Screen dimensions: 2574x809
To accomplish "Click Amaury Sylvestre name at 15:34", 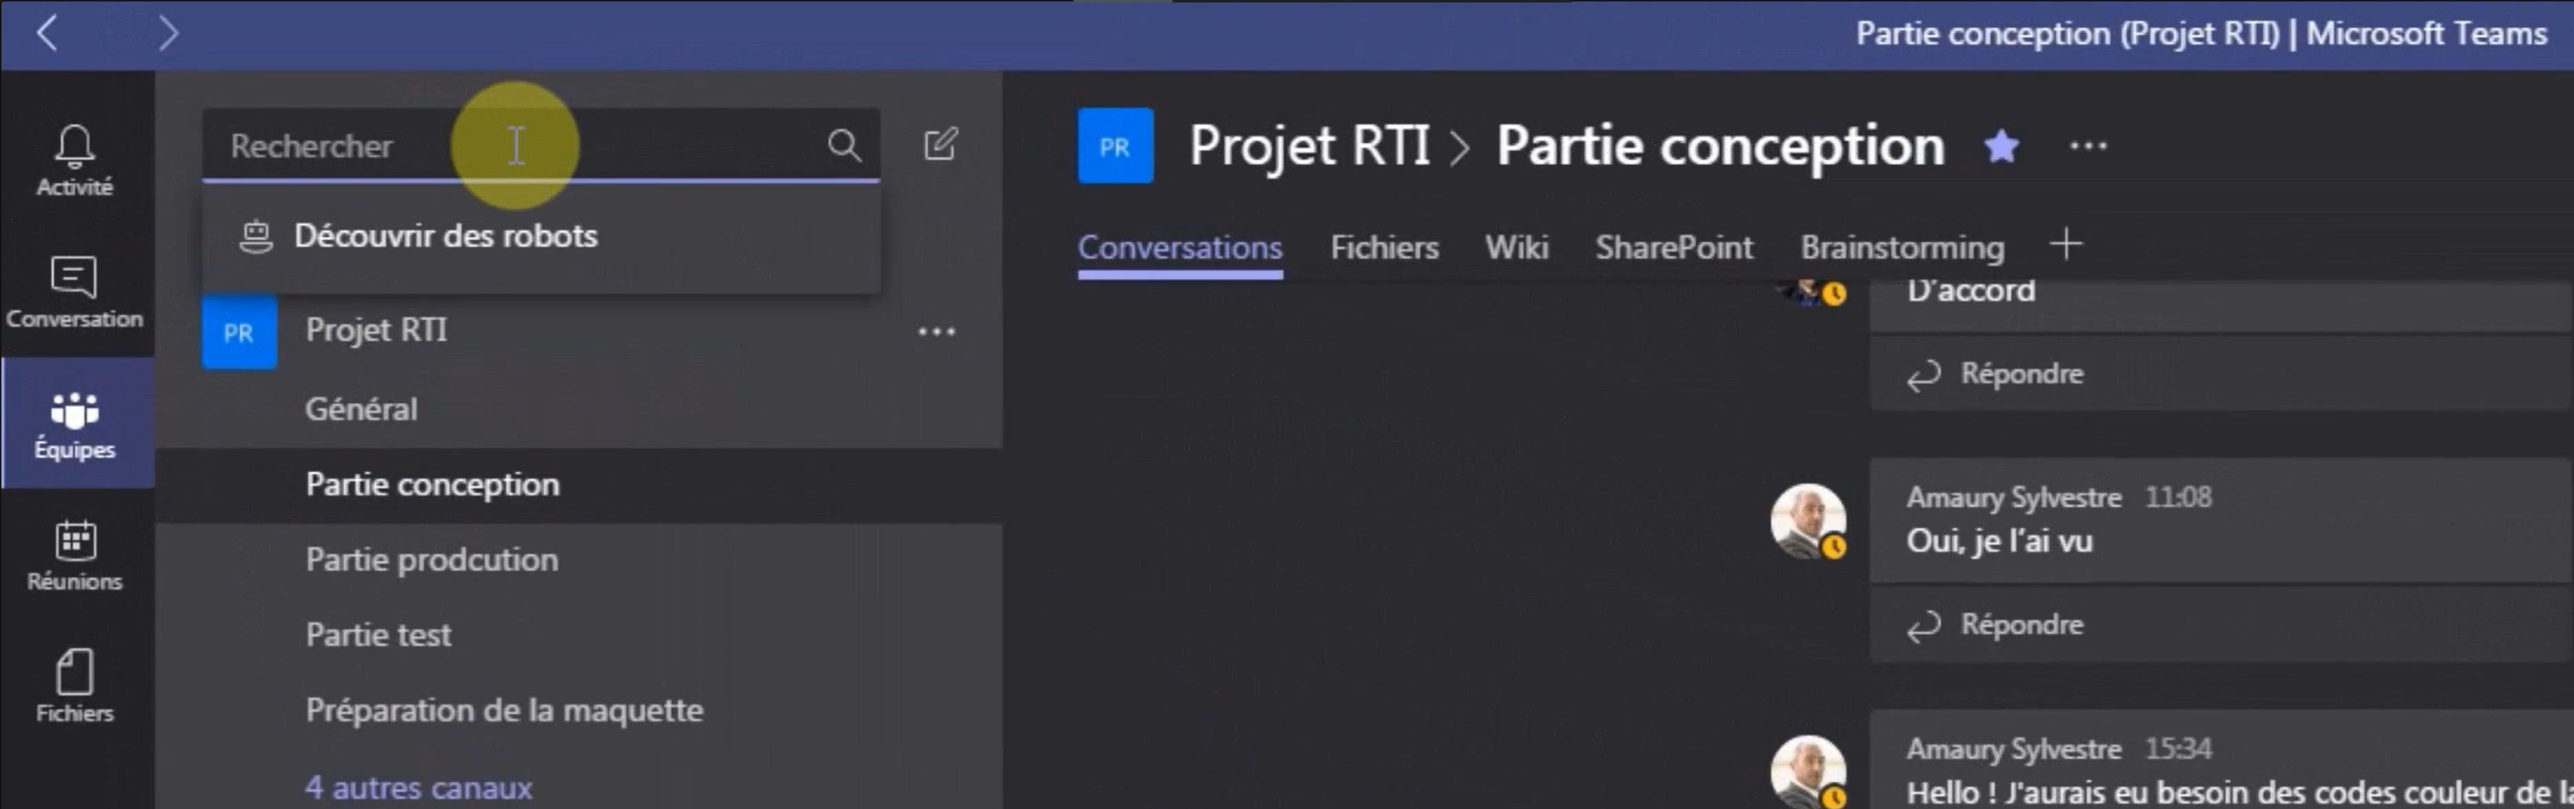I will click(x=2014, y=749).
